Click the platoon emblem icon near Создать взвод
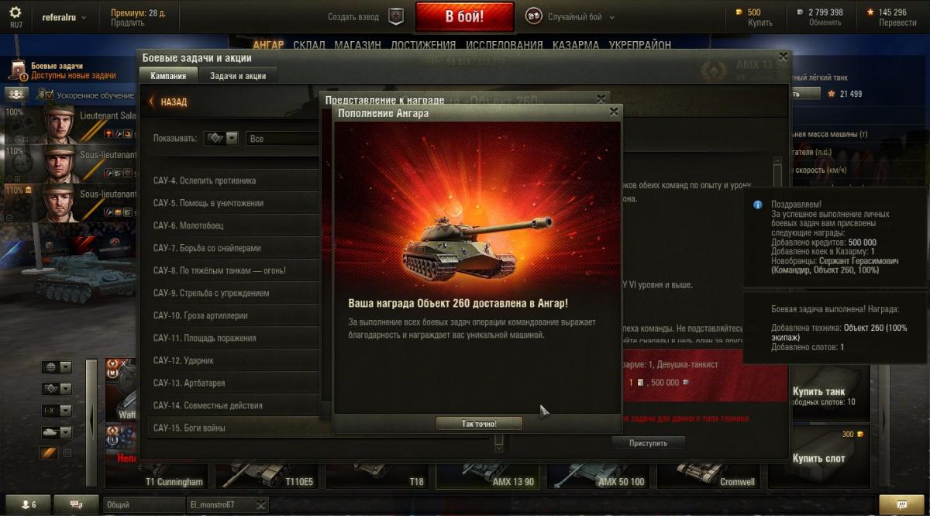This screenshot has width=930, height=516. (x=396, y=17)
